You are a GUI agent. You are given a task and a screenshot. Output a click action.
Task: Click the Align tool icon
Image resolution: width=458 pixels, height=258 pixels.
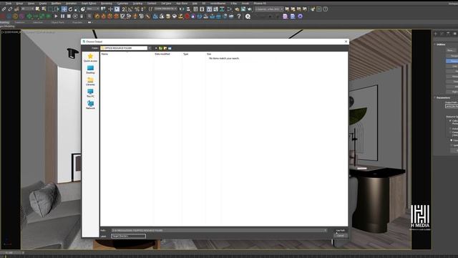[188, 9]
